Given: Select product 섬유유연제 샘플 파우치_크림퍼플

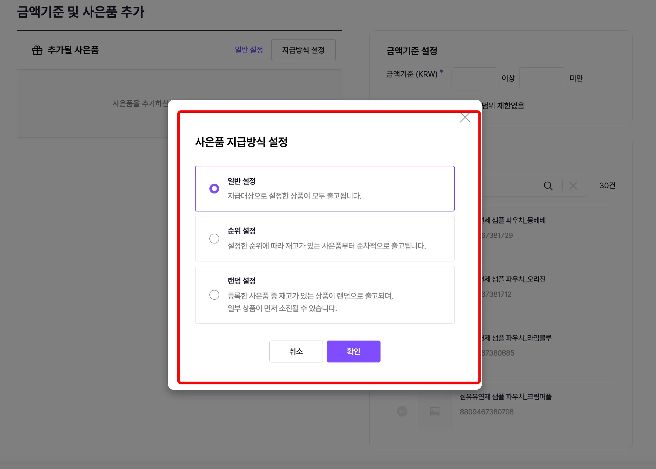Looking at the screenshot, I should click(x=505, y=397).
